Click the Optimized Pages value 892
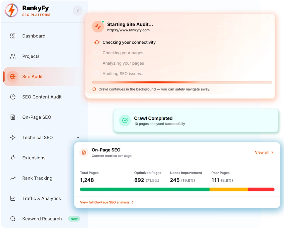This screenshot has width=284, height=228. coord(139,180)
